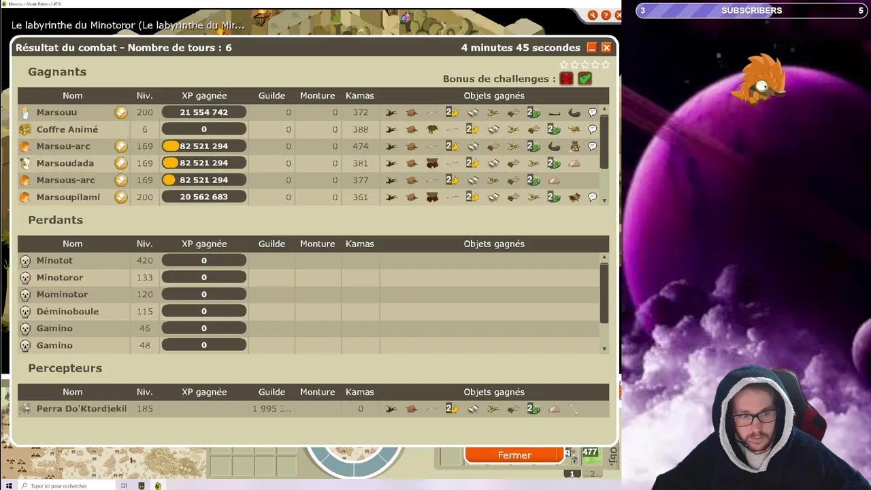Click the Windows search box
Screen dimensions: 871x490
coord(67,486)
